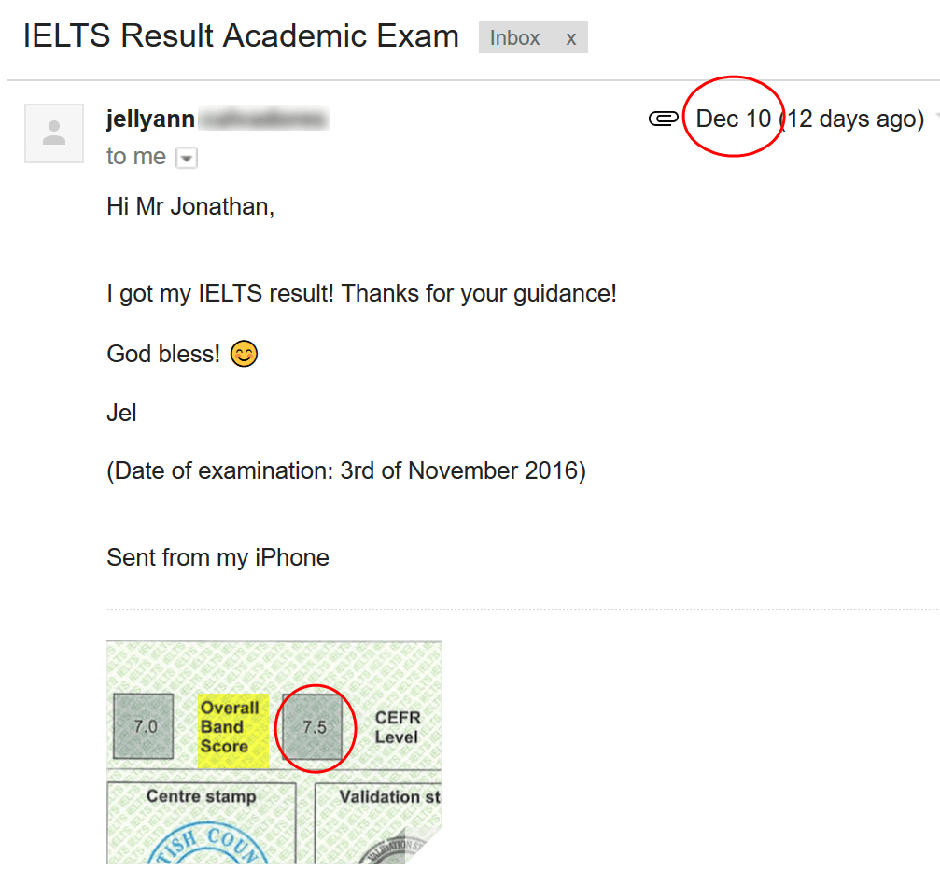
Task: Click the Date of examination line
Action: coord(346,471)
